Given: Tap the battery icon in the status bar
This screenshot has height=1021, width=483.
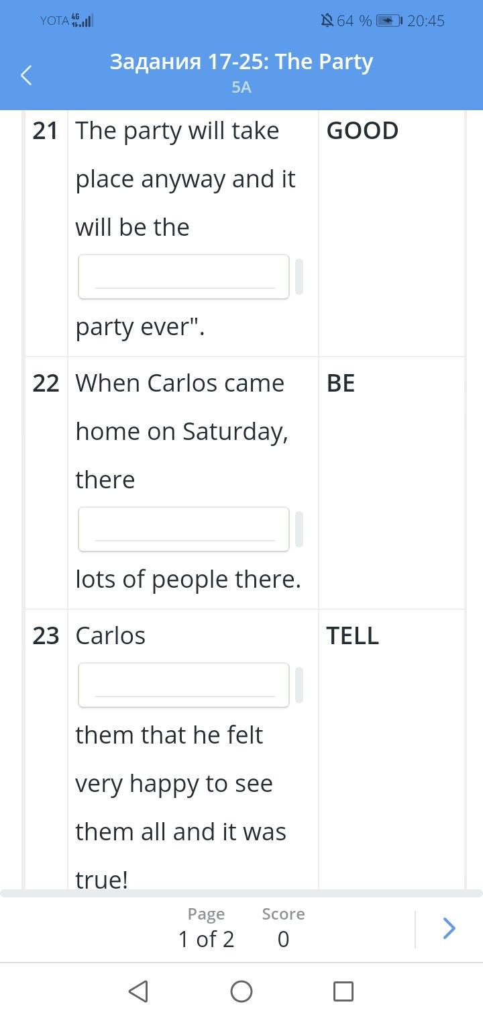Looking at the screenshot, I should (x=389, y=21).
